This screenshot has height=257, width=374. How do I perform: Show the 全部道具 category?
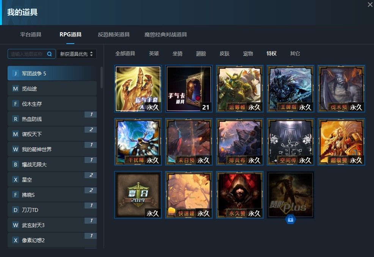(125, 54)
